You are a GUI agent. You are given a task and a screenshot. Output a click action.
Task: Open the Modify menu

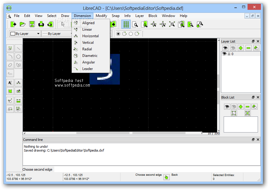point(101,16)
